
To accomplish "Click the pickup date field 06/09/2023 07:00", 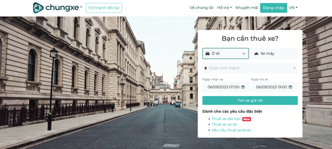I will click(x=226, y=87).
